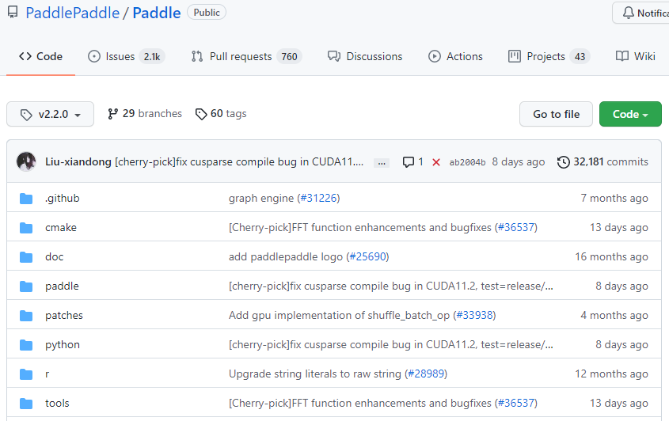Click the patches folder icon

(x=26, y=316)
